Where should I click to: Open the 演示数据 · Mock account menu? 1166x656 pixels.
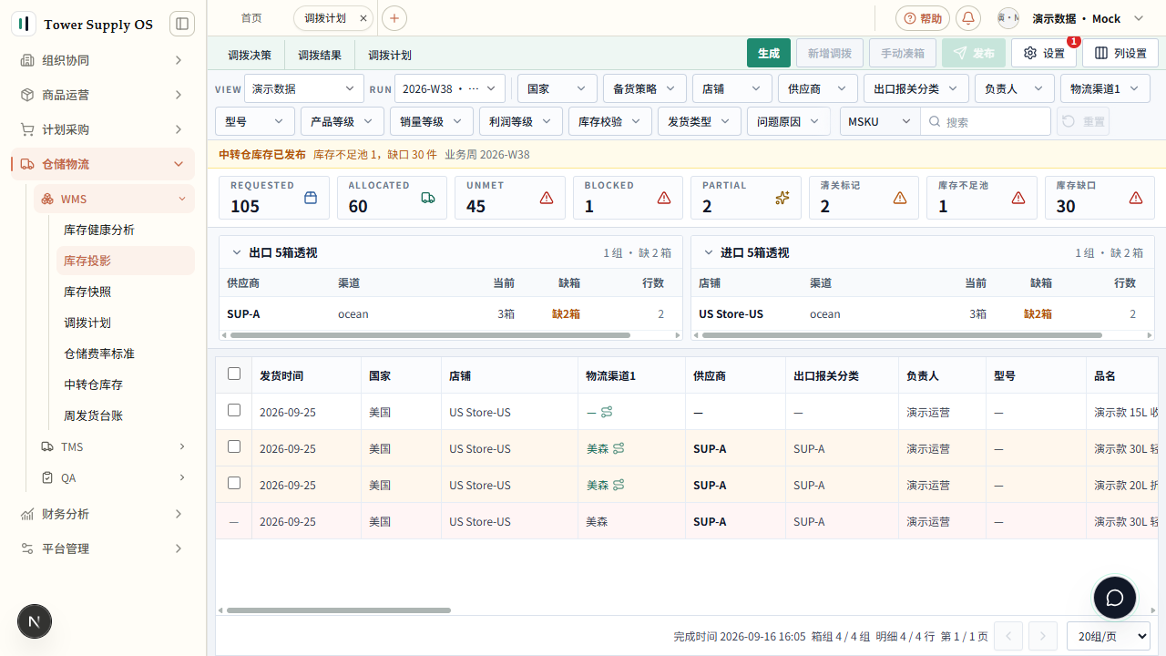pyautogui.click(x=1071, y=18)
